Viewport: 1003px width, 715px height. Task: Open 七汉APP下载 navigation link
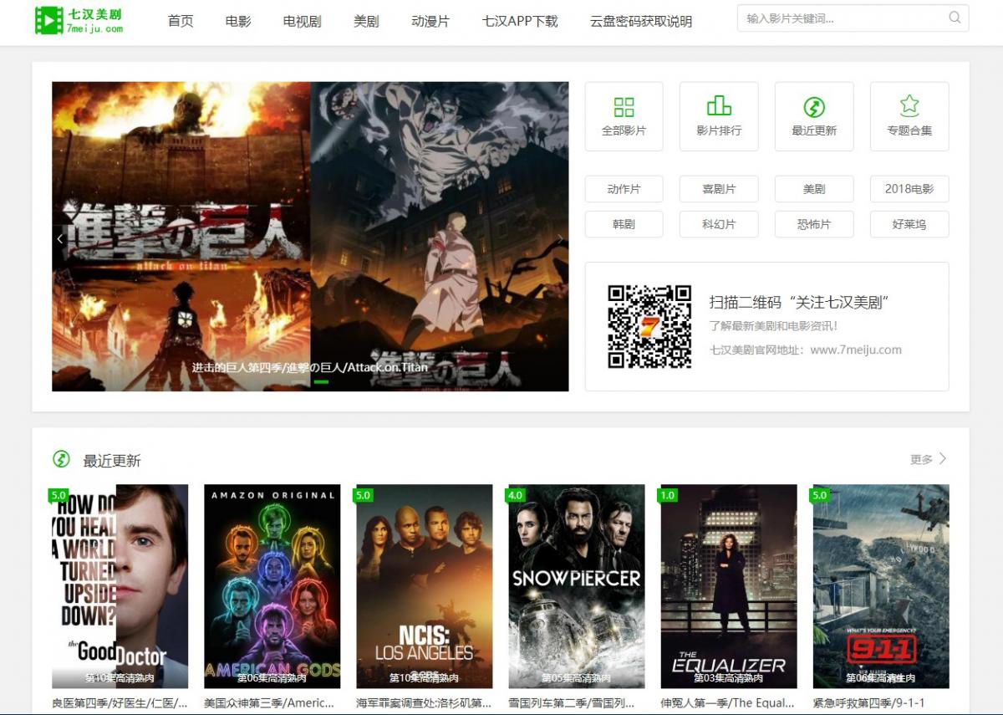[x=520, y=21]
